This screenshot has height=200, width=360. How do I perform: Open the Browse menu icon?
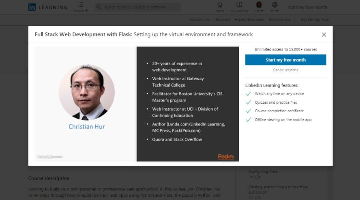(80, 7)
